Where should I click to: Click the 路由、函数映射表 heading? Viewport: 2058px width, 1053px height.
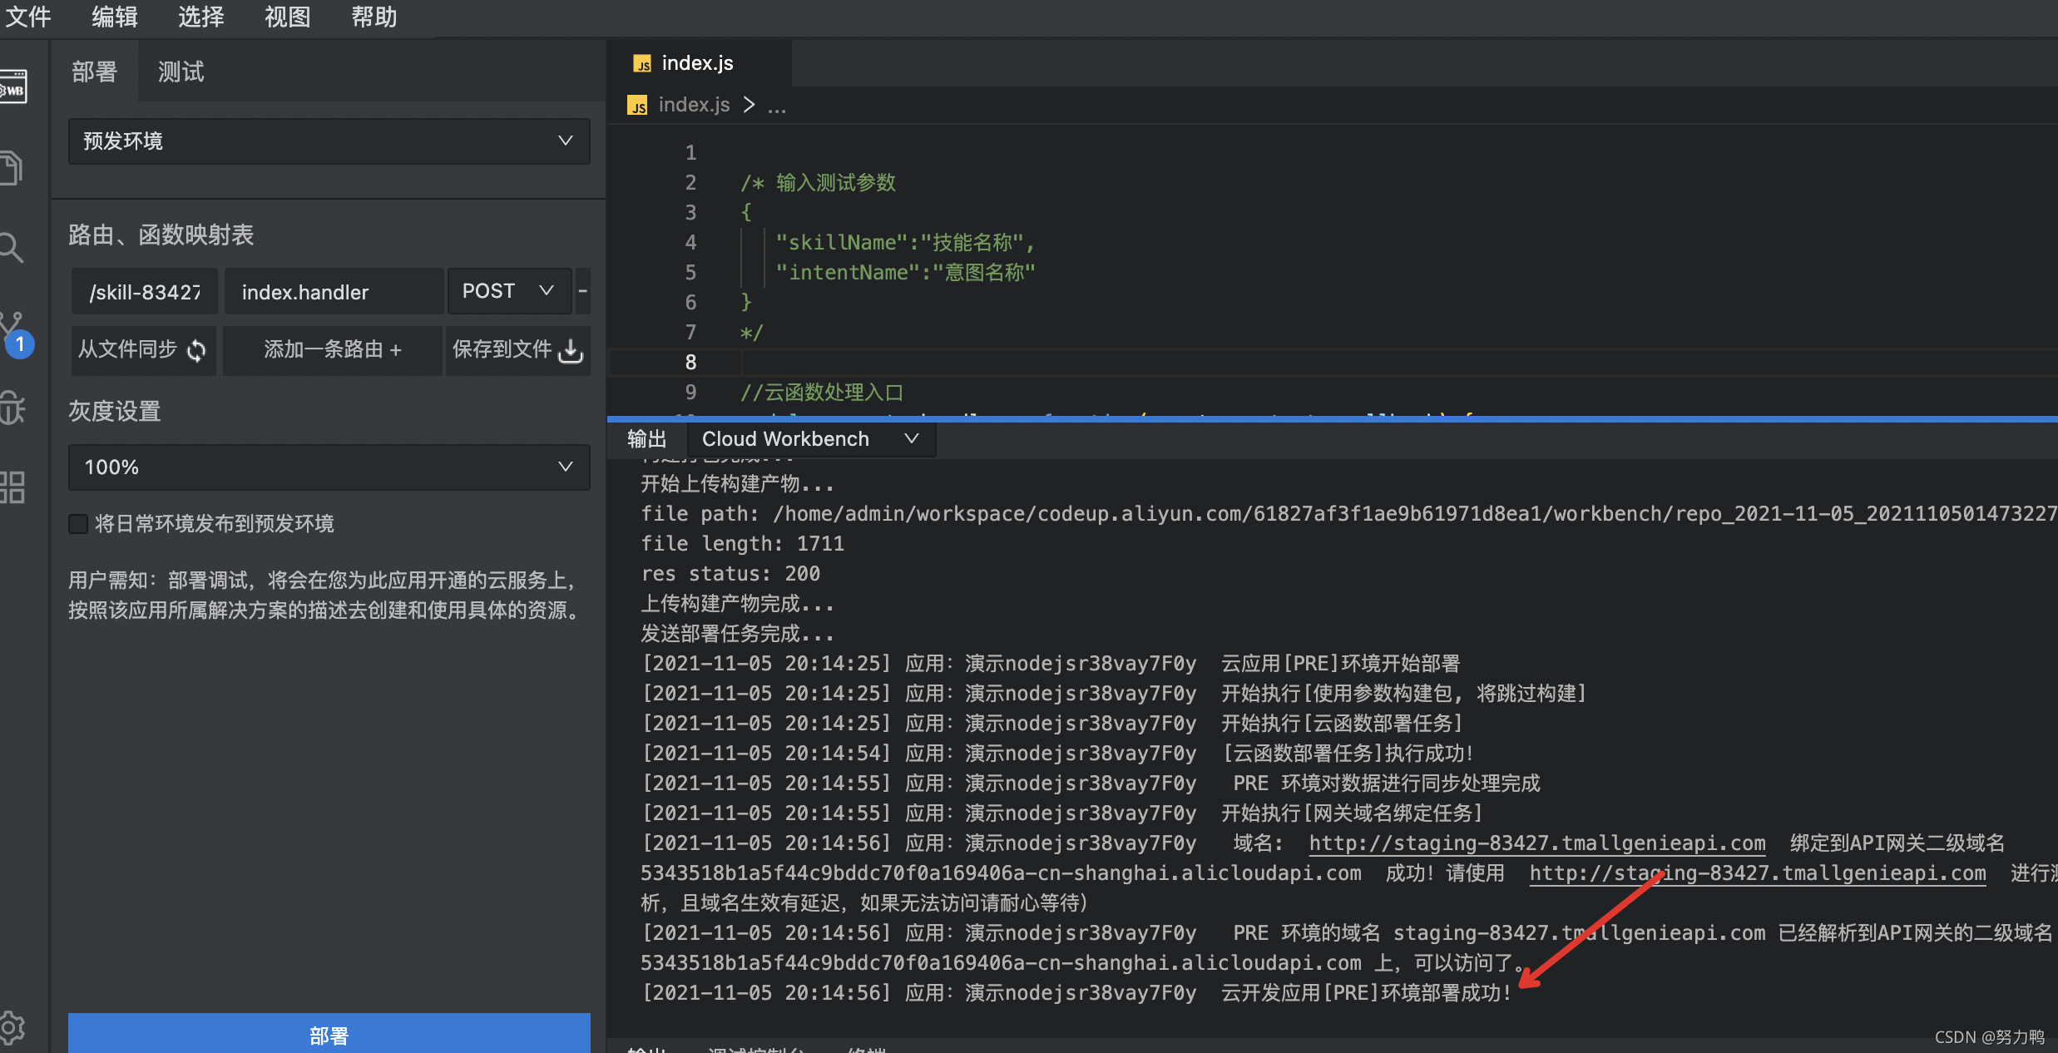161,235
